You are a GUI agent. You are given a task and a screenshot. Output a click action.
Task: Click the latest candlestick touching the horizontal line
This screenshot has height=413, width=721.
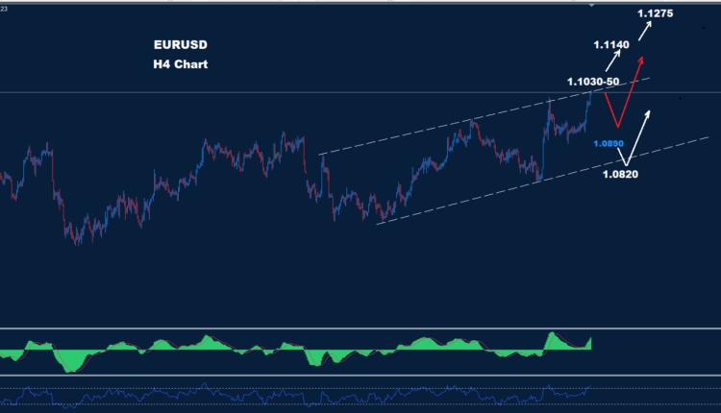589,98
